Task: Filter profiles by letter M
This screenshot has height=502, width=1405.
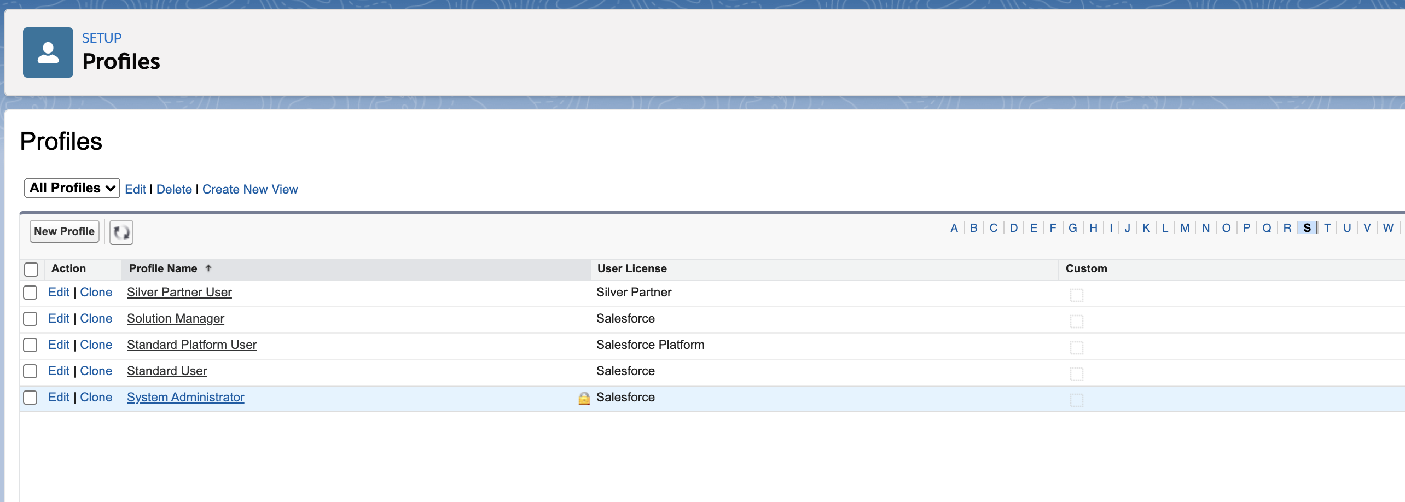Action: [x=1185, y=228]
